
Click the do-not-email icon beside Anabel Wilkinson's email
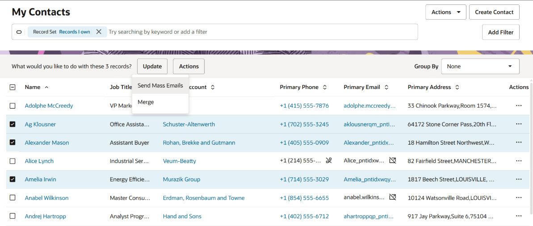coord(393,197)
